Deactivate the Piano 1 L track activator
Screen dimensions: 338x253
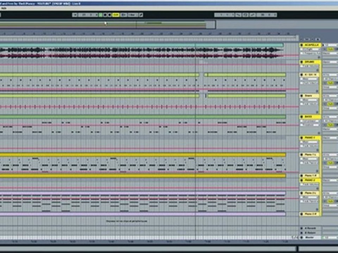(x=331, y=163)
